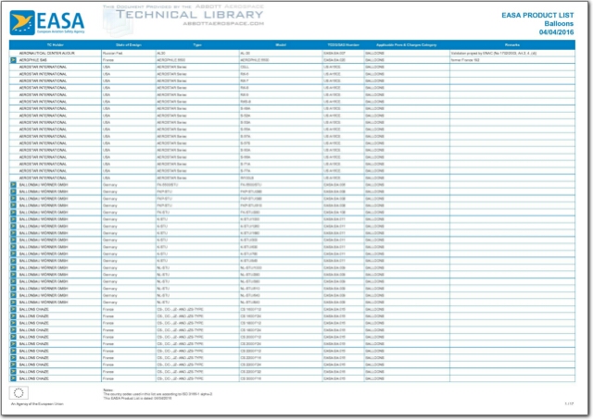Viewport: 593px width, 420px height.
Task: Click the page number 1/17 in the footer
Action: (x=569, y=404)
